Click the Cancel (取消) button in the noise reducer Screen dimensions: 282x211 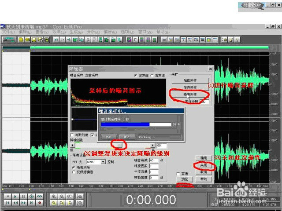click(x=204, y=172)
